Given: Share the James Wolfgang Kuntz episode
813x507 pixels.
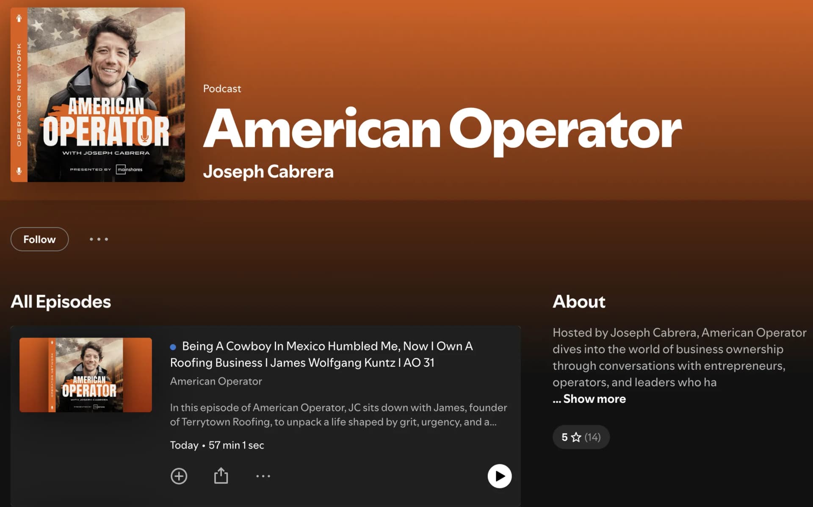Looking at the screenshot, I should [x=221, y=476].
